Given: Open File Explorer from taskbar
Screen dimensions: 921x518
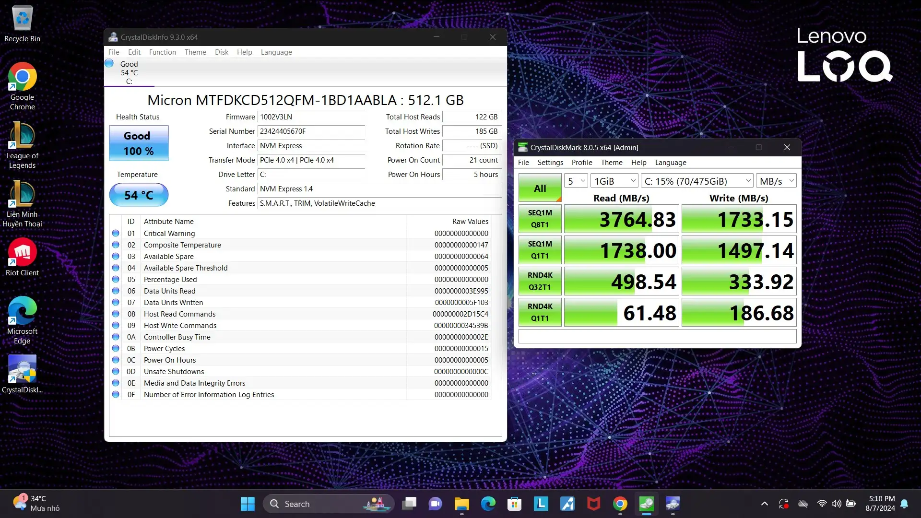Looking at the screenshot, I should pos(461,504).
